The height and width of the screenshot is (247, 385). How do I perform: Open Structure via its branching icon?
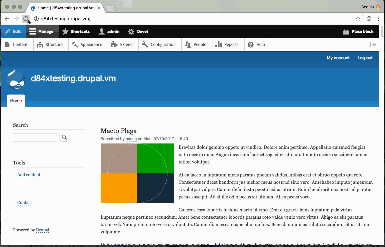[x=40, y=44]
